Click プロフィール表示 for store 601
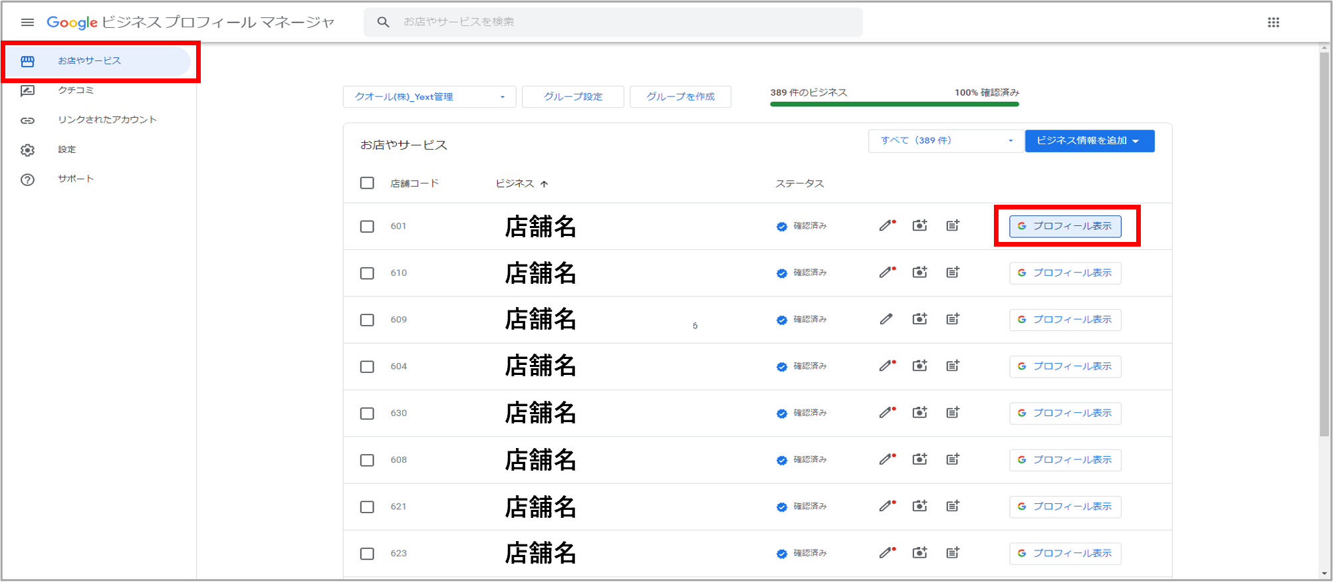Viewport: 1333px width, 583px height. (x=1064, y=227)
